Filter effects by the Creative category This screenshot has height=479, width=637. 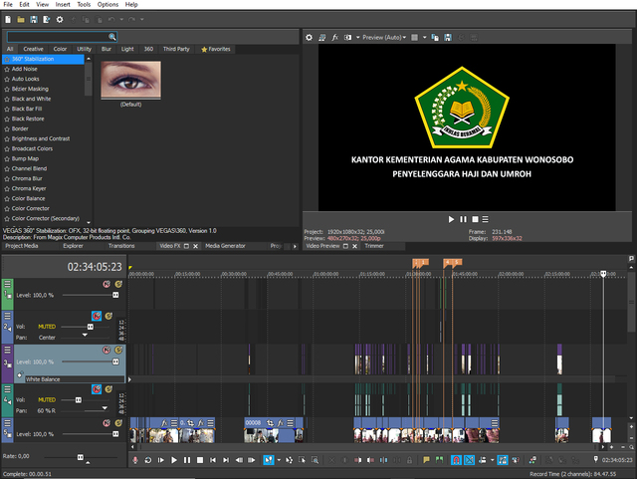click(x=33, y=49)
